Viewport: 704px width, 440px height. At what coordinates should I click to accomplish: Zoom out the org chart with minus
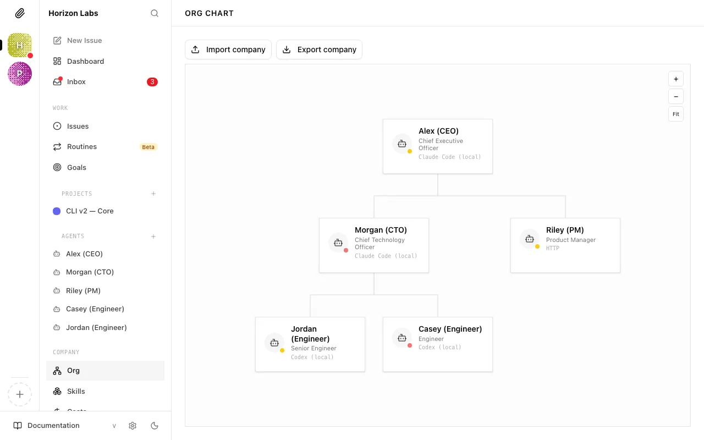(676, 96)
